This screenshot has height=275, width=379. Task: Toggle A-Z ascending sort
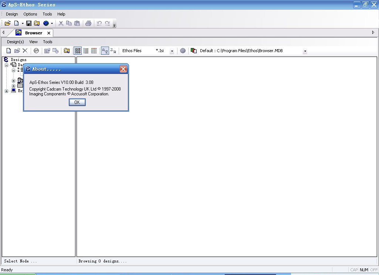point(105,51)
